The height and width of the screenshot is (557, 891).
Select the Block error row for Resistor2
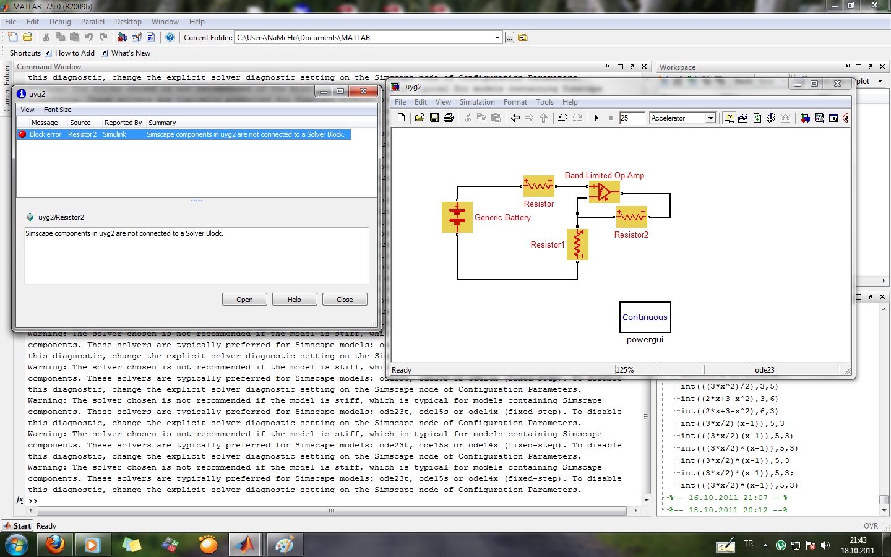pos(184,134)
